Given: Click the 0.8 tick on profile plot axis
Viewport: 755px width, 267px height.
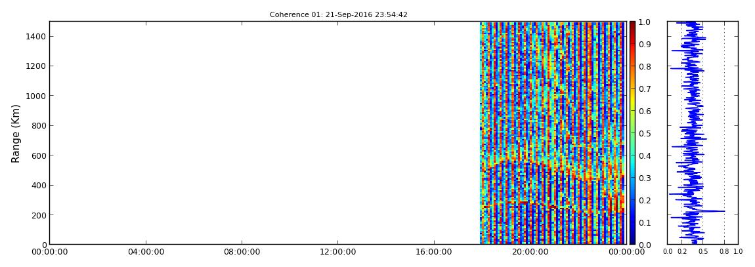Looking at the screenshot, I should point(725,252).
